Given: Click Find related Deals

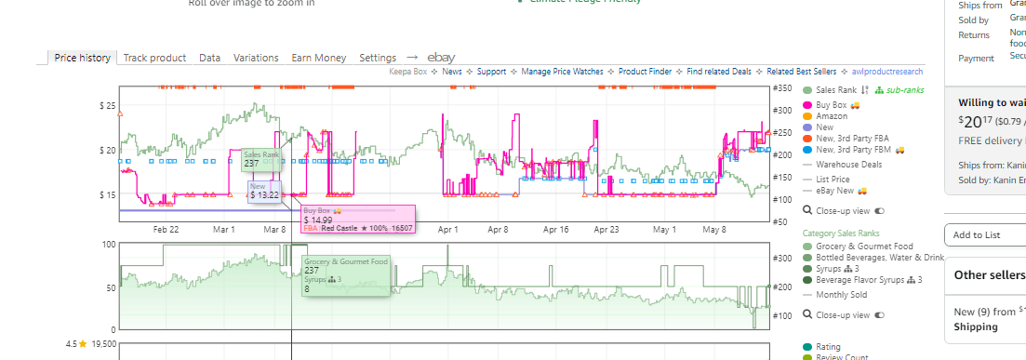Looking at the screenshot, I should tap(719, 72).
